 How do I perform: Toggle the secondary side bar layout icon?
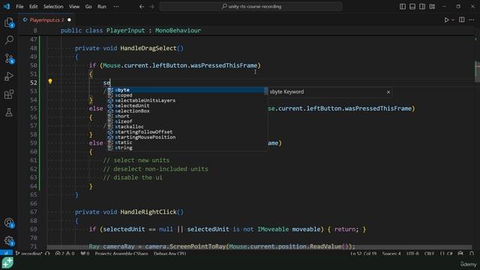click(422, 7)
